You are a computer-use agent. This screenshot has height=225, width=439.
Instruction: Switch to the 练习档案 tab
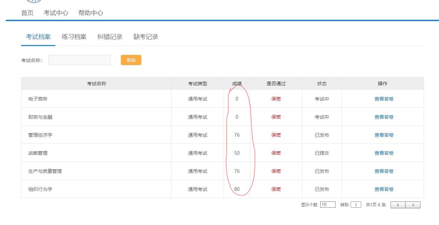(x=74, y=37)
